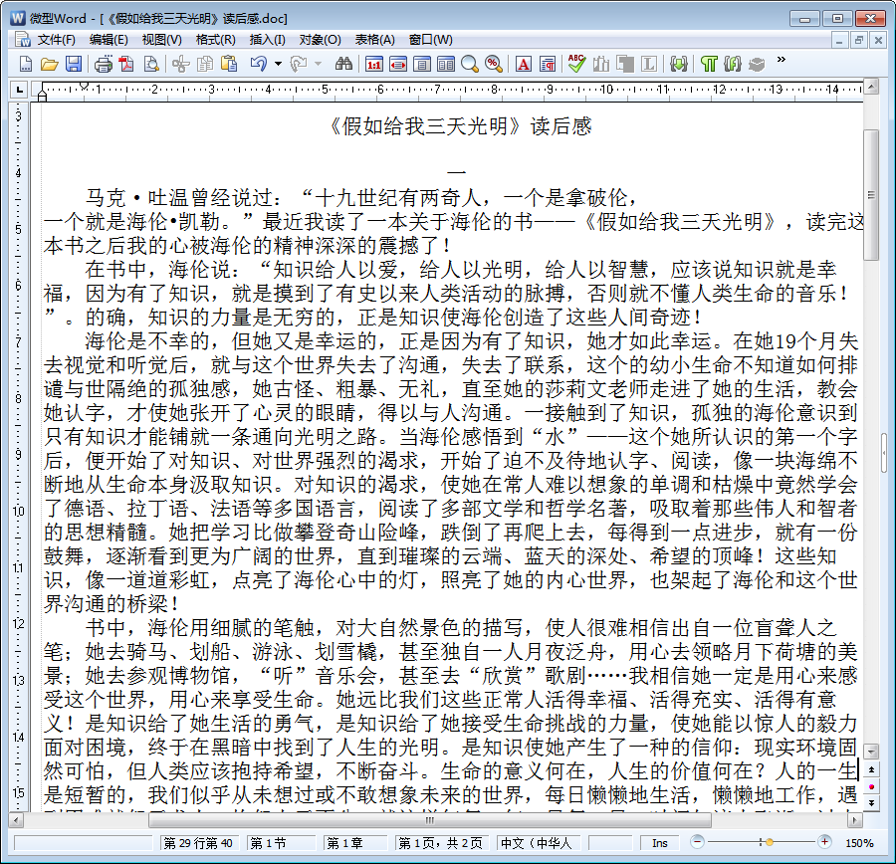Open browse-object selector red dot

click(871, 786)
